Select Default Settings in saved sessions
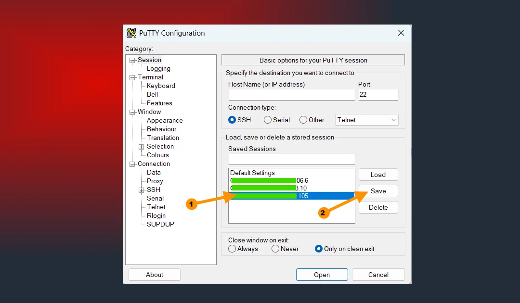The image size is (520, 303). pyautogui.click(x=291, y=173)
